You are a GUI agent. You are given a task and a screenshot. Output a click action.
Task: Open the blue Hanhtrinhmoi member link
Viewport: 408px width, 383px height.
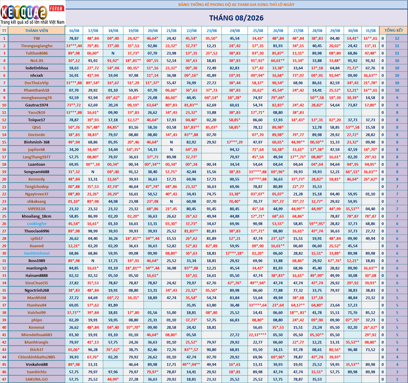[36, 253]
